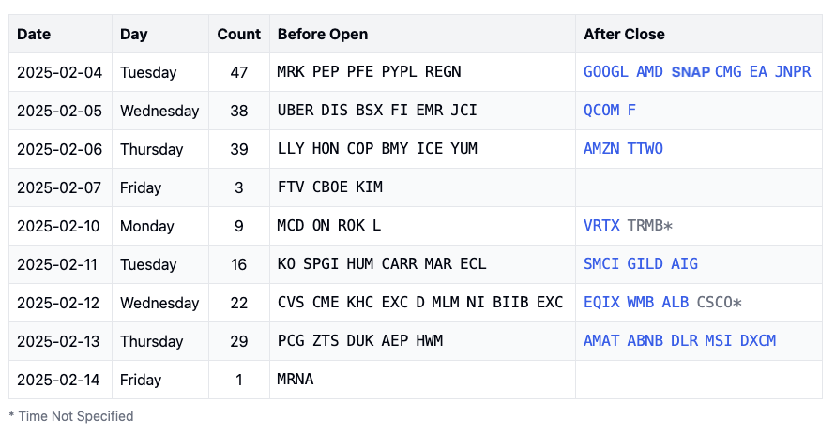Click the Before Open column header
The image size is (835, 433).
coord(323,34)
